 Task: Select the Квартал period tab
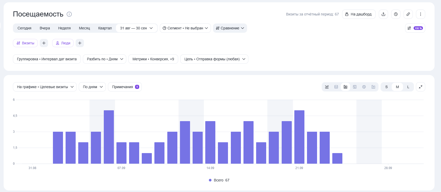pyautogui.click(x=105, y=28)
